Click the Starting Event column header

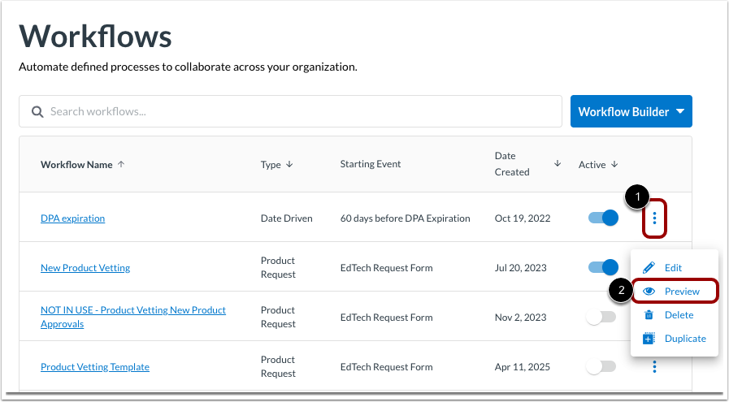[370, 164]
